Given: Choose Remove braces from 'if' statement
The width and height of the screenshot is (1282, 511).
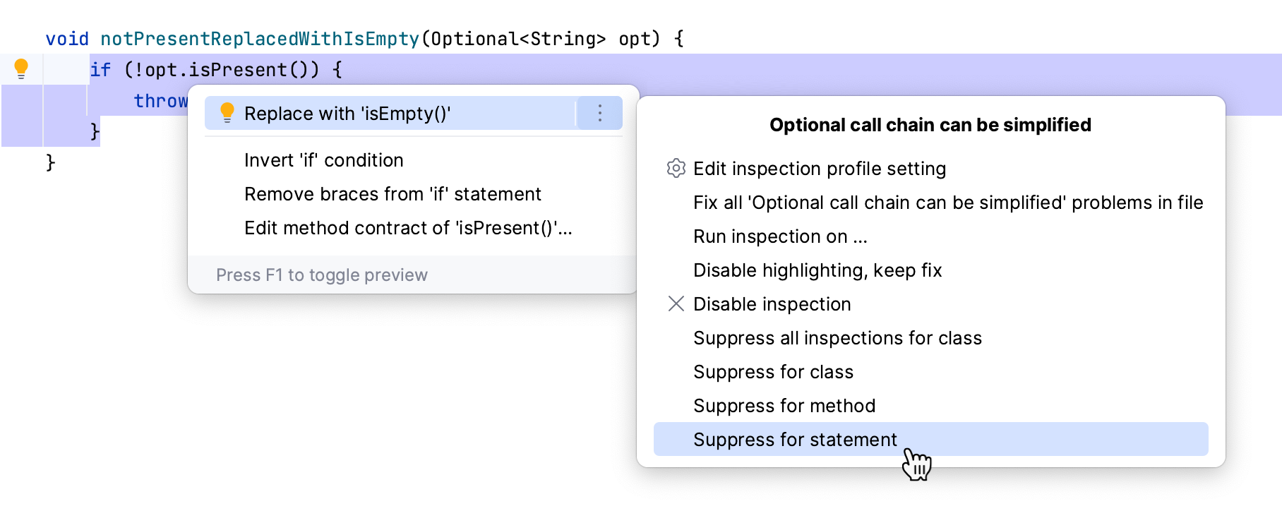Looking at the screenshot, I should 393,194.
